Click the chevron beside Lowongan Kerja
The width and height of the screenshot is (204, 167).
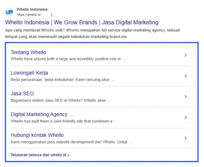coord(186,76)
